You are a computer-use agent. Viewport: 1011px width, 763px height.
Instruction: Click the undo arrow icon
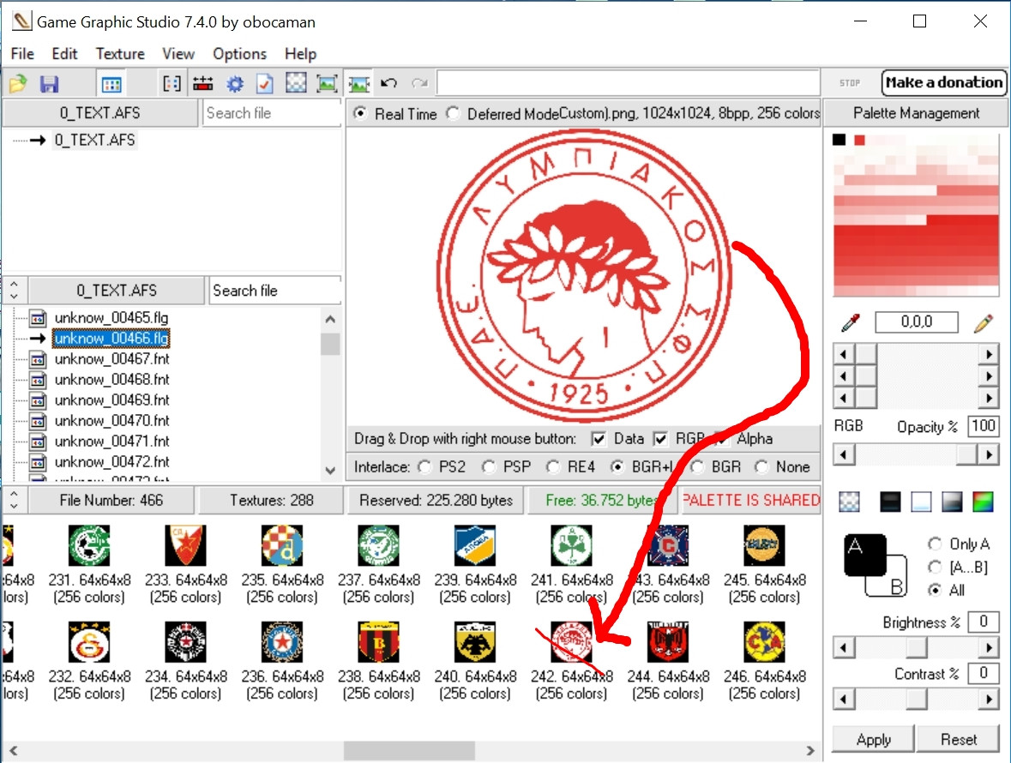tap(388, 83)
